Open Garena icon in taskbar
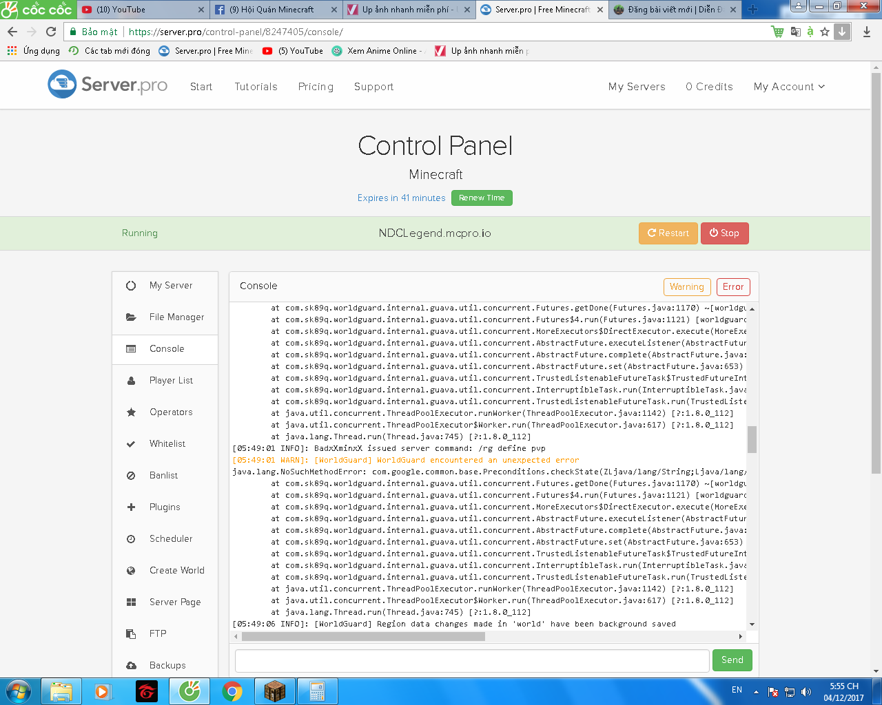 (147, 691)
